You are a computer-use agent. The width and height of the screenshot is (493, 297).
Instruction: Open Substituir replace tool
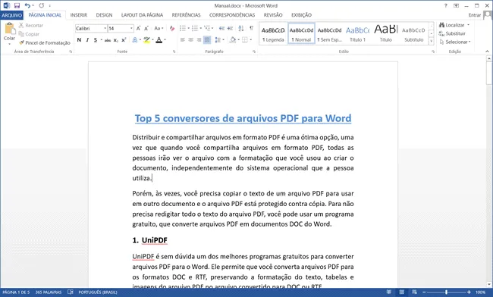pyautogui.click(x=452, y=33)
